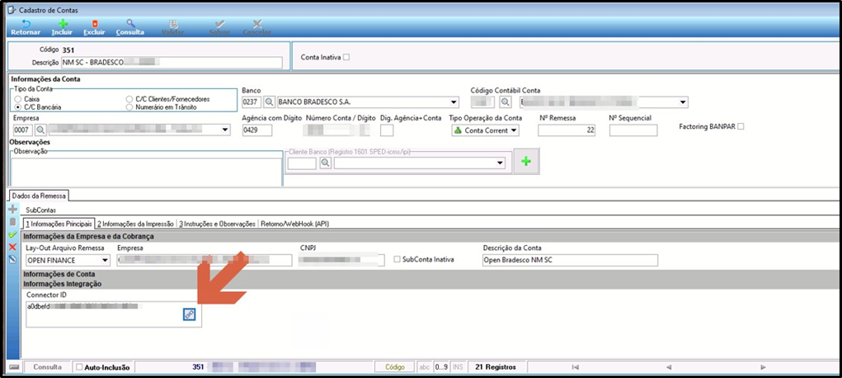Click the magnifier lookup beside Banco code 0237
Screen dimensions: 842x378
click(269, 102)
